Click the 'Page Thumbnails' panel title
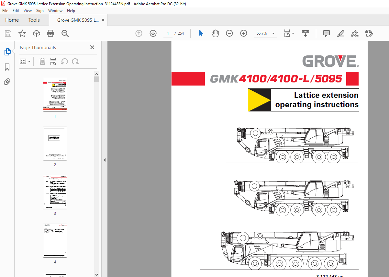The image size is (389, 277). click(x=38, y=48)
